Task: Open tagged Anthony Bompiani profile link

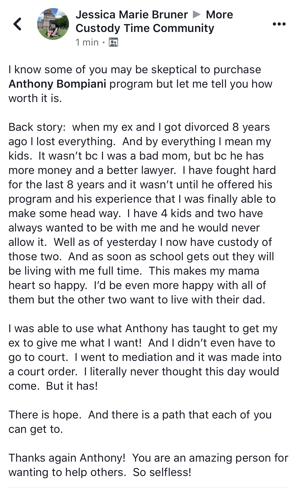Action: click(58, 84)
